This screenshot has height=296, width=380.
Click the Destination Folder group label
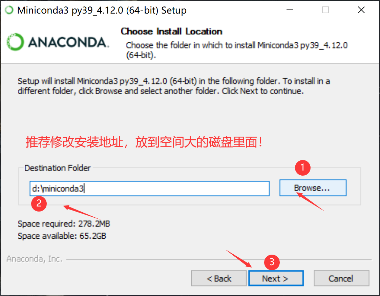[58, 168]
